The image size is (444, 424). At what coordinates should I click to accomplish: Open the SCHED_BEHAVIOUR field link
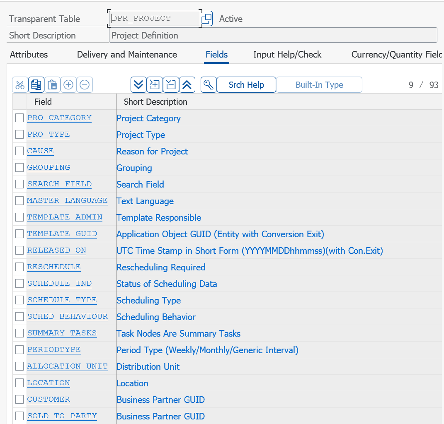tap(68, 316)
